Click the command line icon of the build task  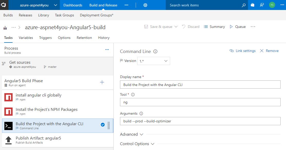pyautogui.click(x=8, y=126)
